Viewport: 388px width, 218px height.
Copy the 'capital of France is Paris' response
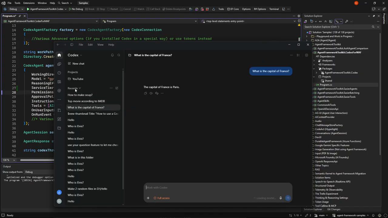[x=145, y=93]
